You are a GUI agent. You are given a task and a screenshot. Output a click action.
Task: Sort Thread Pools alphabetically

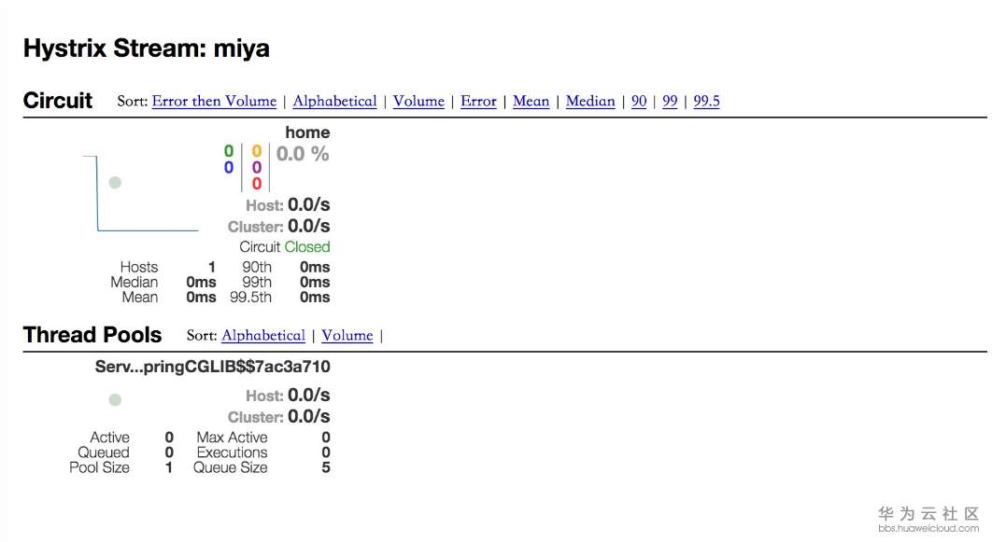[x=263, y=336]
